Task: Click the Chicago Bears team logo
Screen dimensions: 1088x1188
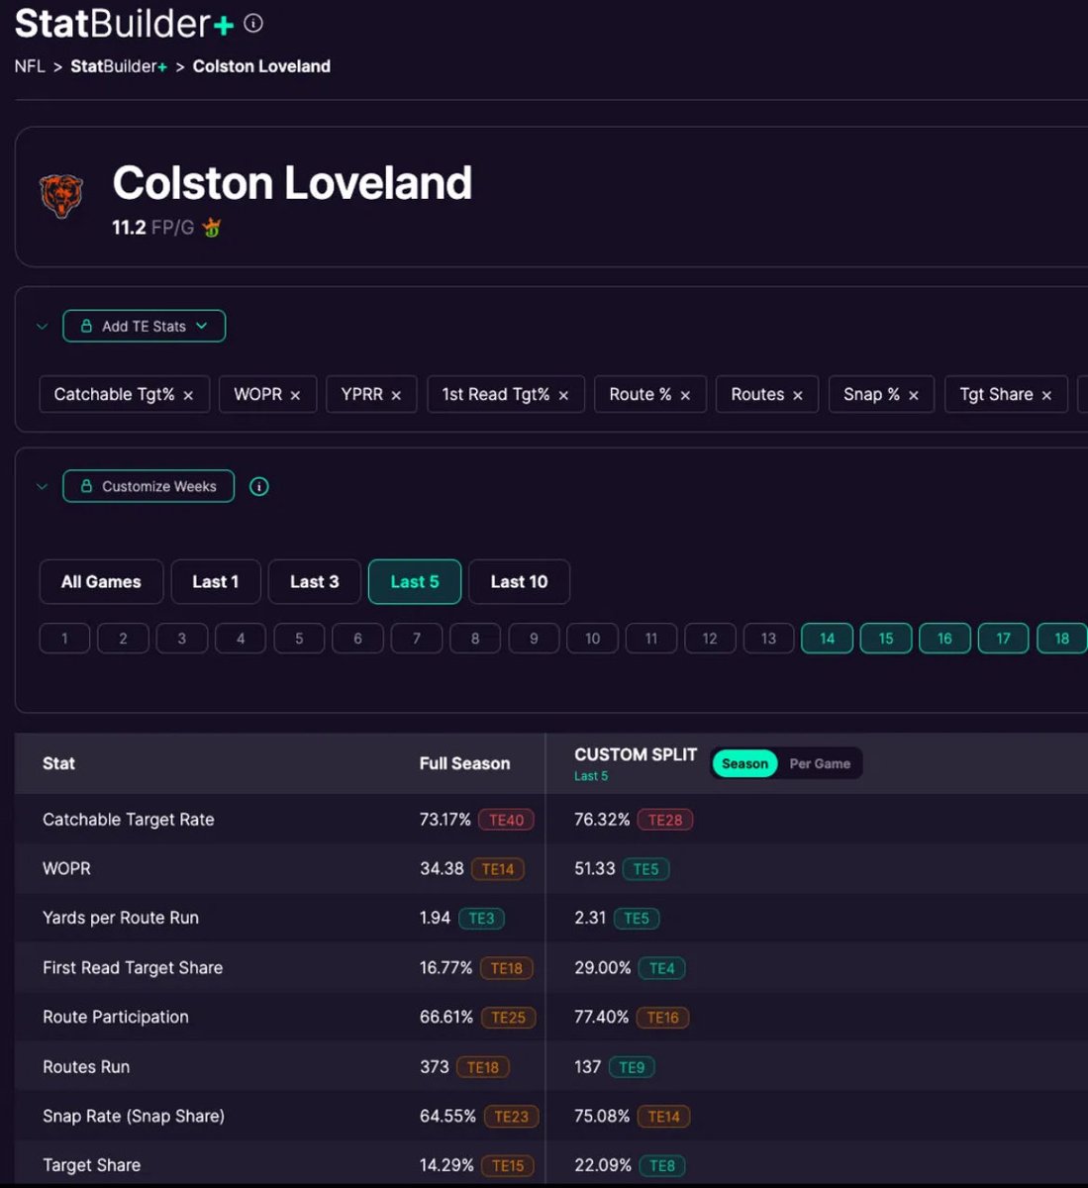Action: pyautogui.click(x=61, y=196)
